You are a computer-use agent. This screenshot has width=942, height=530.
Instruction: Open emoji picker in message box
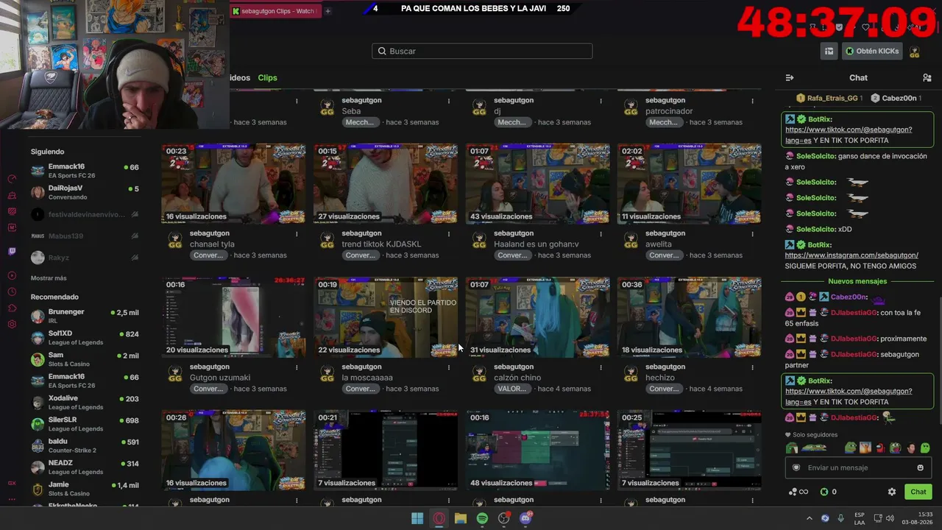[920, 467]
